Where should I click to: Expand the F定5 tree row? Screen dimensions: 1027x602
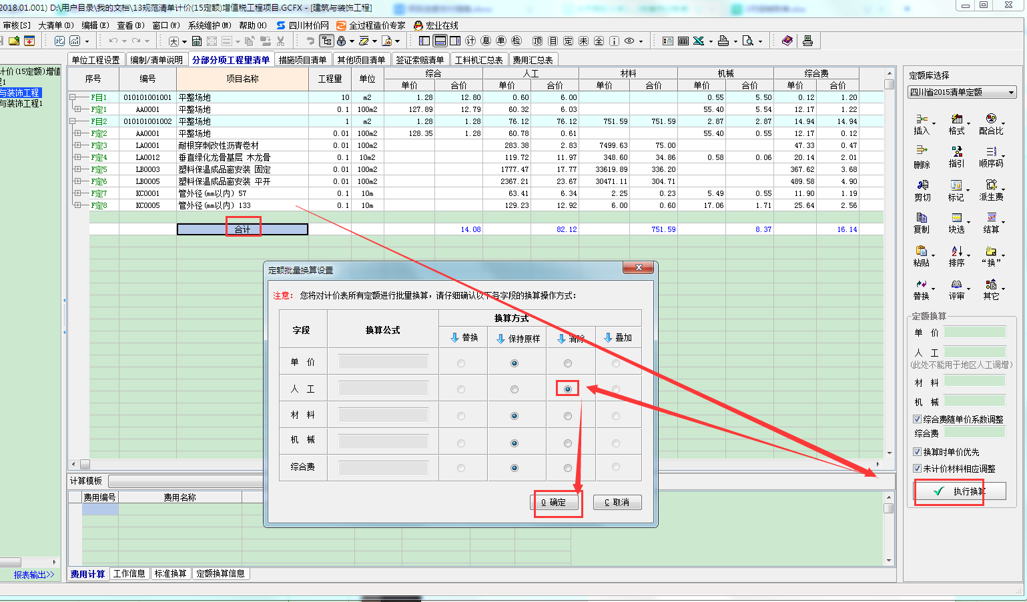click(x=77, y=169)
